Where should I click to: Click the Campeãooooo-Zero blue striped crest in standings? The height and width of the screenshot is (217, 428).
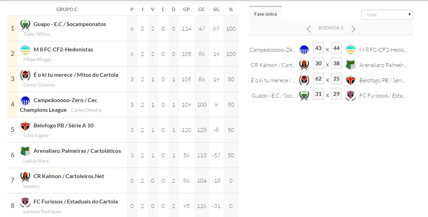click(x=25, y=101)
